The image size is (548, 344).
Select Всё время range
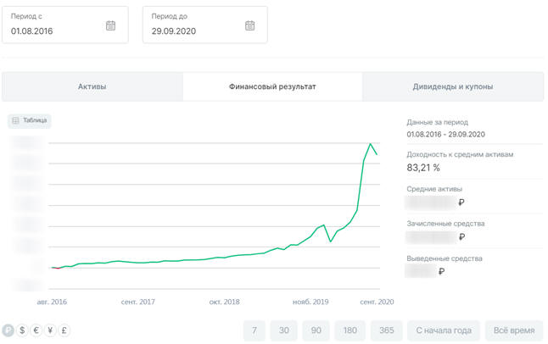pos(514,330)
